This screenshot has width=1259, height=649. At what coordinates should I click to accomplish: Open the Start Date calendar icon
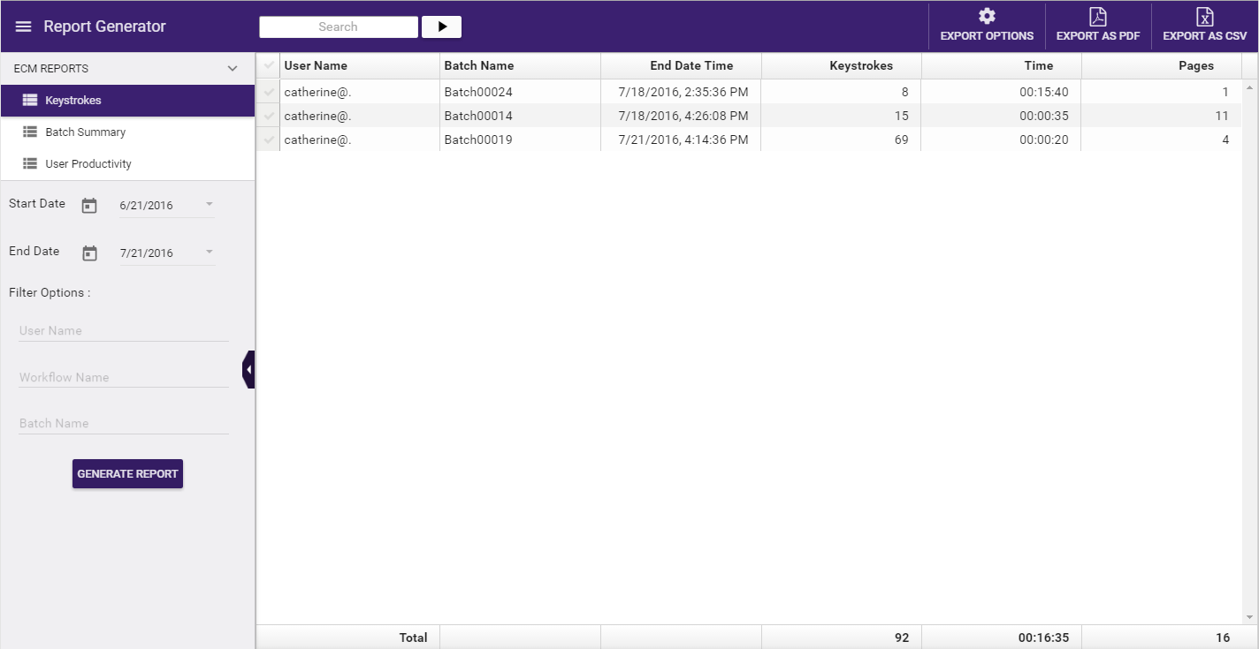(x=89, y=206)
